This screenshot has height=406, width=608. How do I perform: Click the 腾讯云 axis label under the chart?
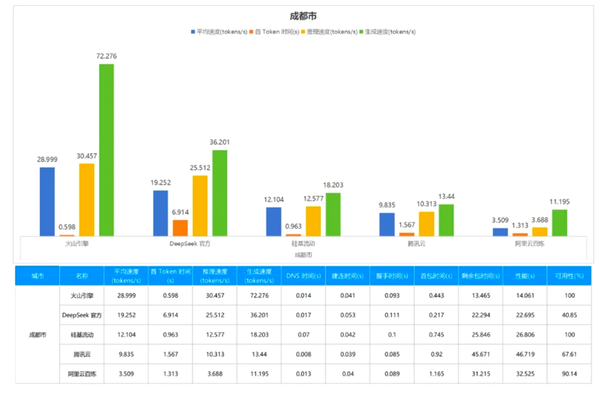click(x=416, y=243)
